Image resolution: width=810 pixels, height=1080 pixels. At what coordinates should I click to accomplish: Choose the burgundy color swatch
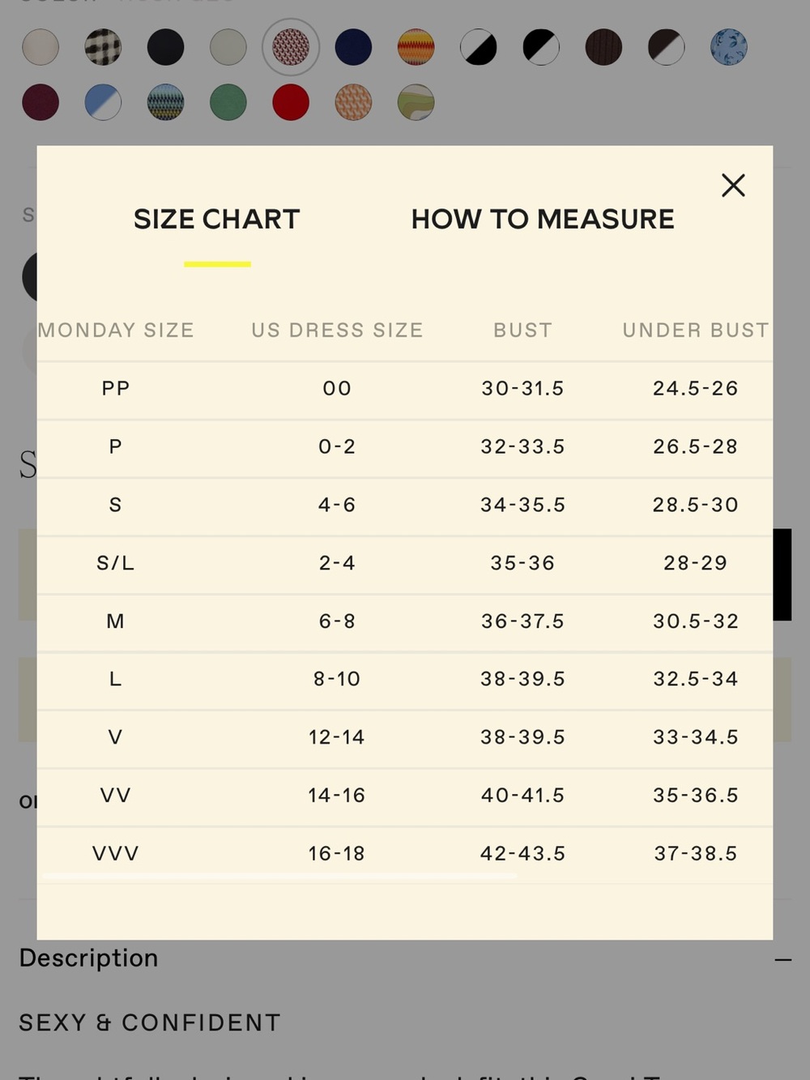(x=40, y=103)
